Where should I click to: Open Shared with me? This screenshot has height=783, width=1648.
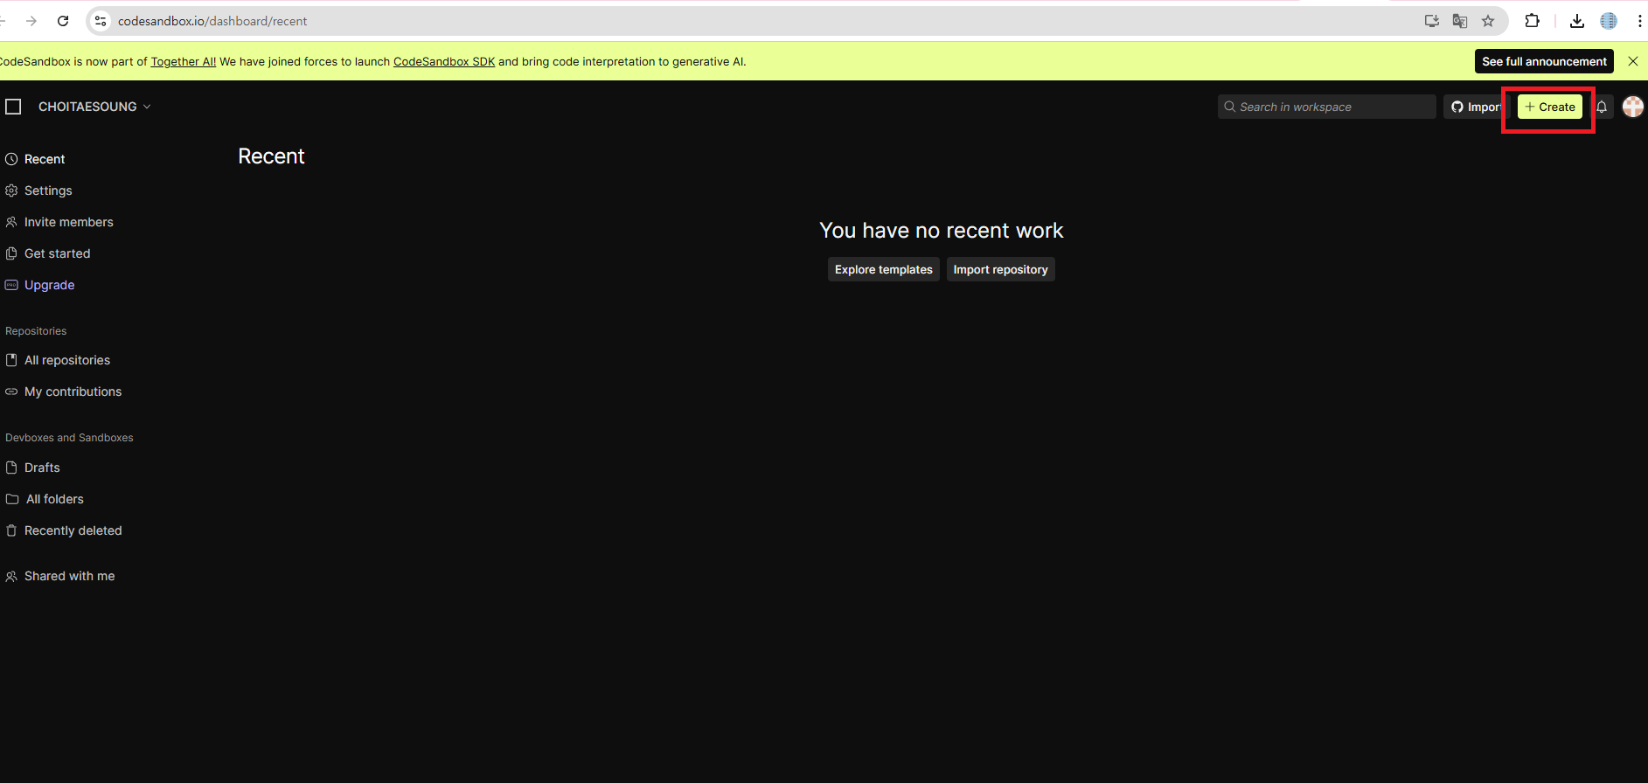pos(69,576)
